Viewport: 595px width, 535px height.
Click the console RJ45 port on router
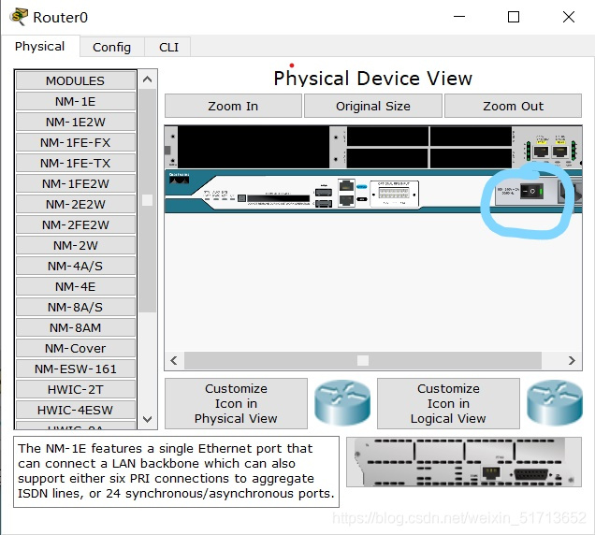coord(346,186)
